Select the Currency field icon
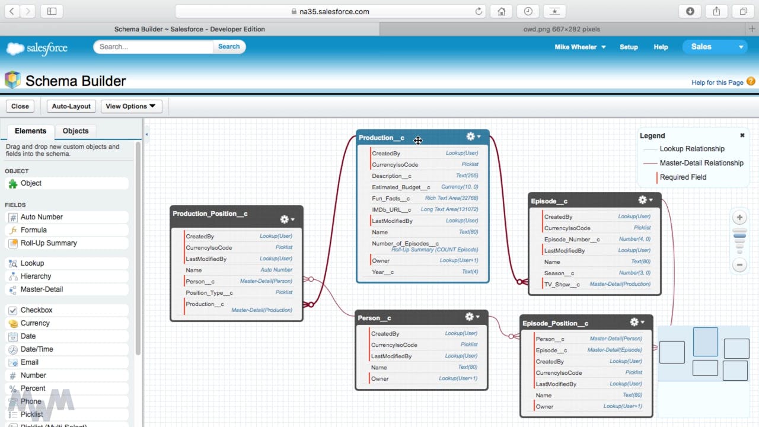759x427 pixels. pyautogui.click(x=12, y=323)
